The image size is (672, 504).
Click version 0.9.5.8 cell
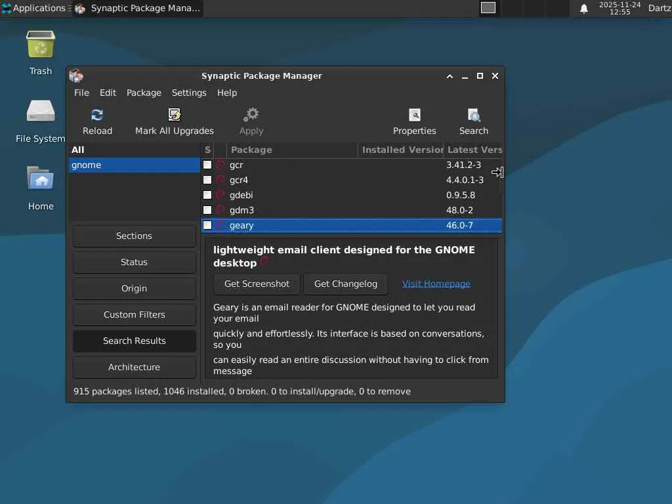[x=460, y=195]
